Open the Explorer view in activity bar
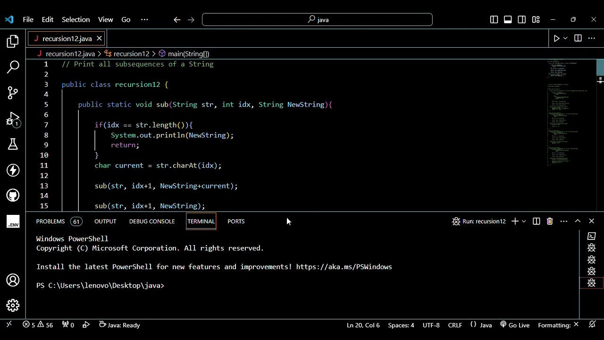 [x=13, y=41]
